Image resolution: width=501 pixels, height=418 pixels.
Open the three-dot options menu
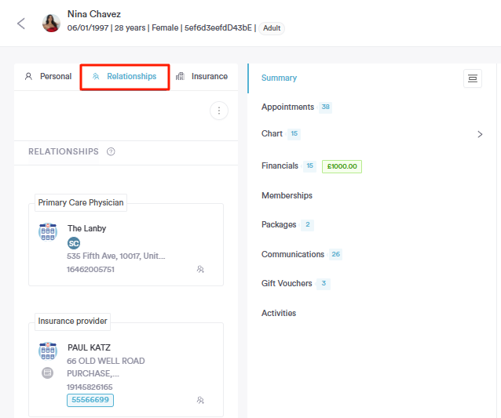pyautogui.click(x=219, y=111)
